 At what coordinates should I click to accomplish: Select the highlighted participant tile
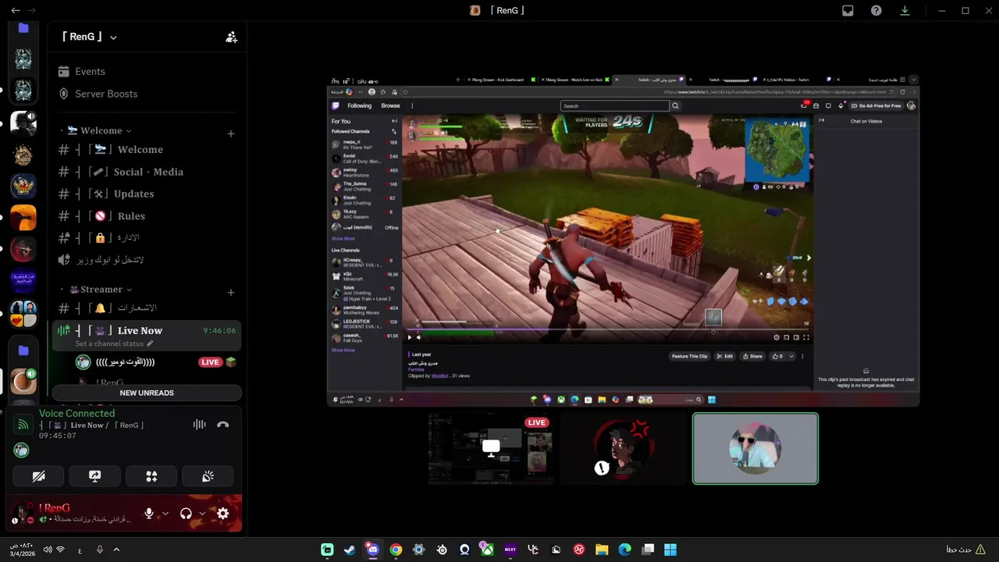point(755,449)
